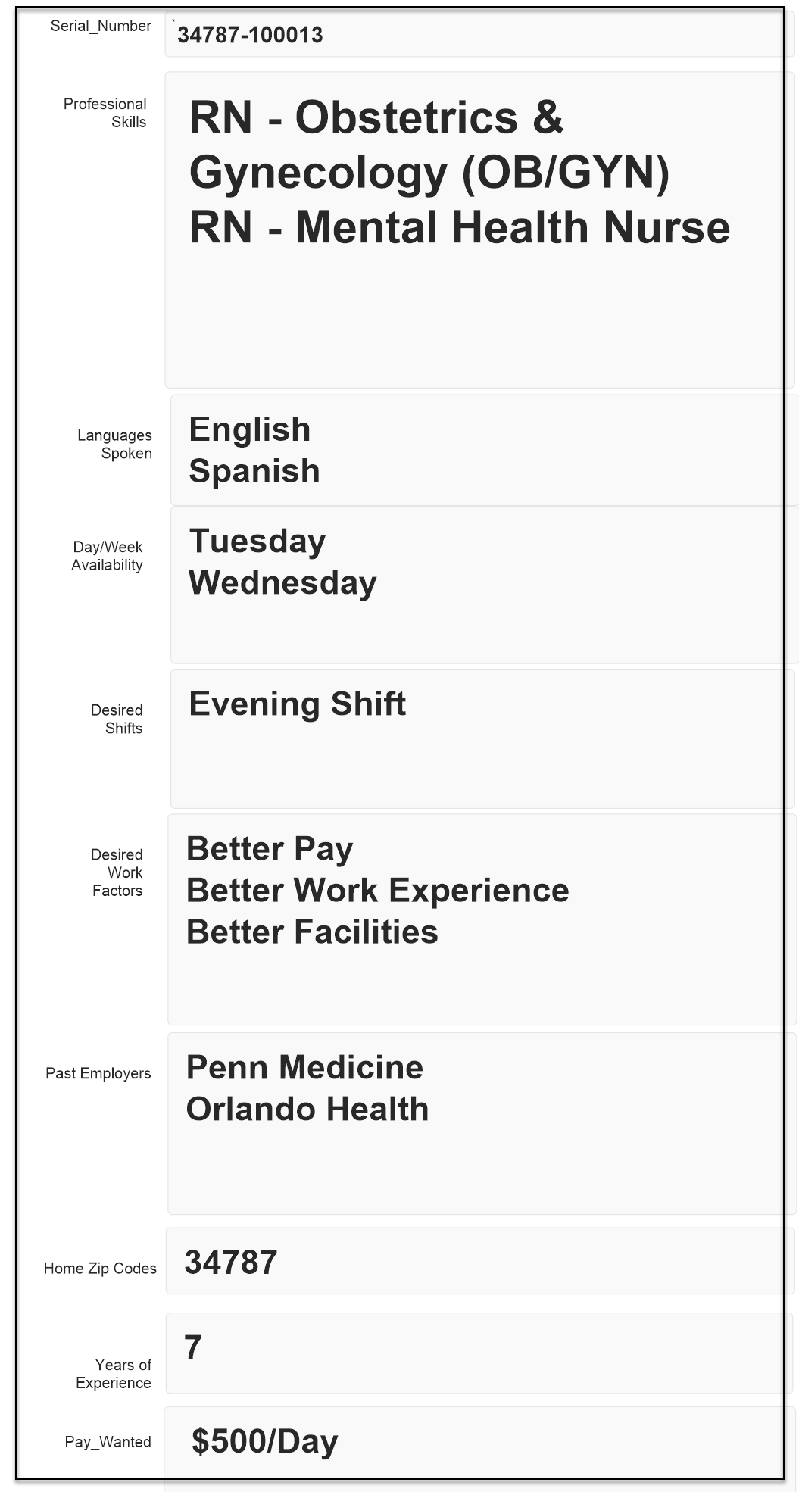Click 'Tuesday' in the availability field
This screenshot has height=1492, width=799.
pos(257,541)
